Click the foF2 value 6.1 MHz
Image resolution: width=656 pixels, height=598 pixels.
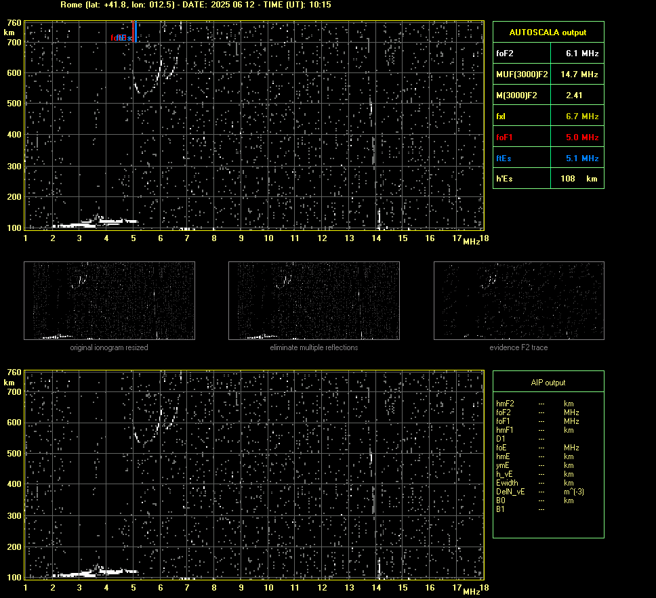tap(582, 53)
